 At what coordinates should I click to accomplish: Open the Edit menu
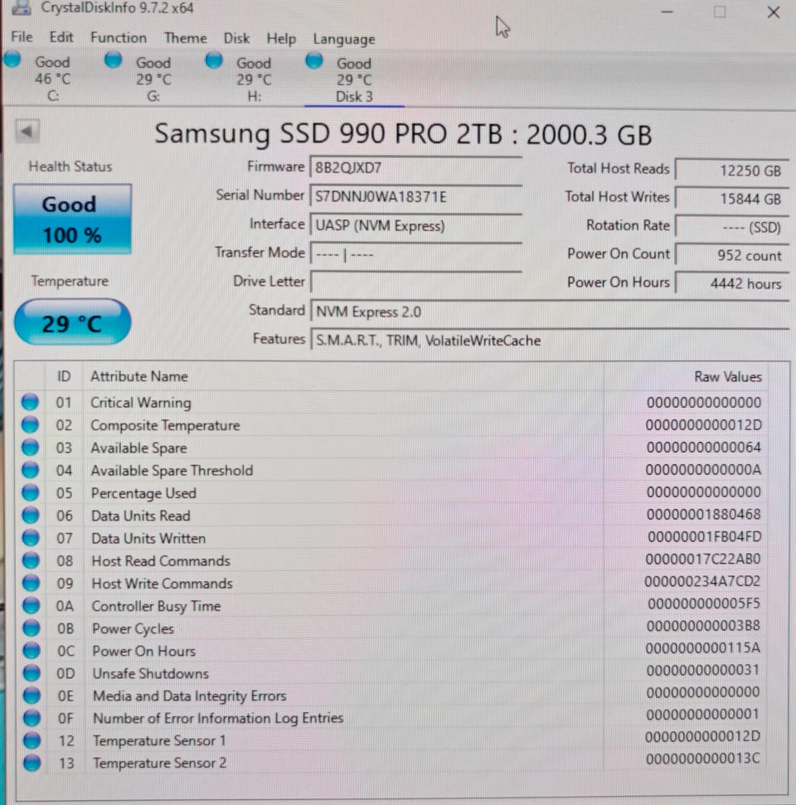pos(61,37)
